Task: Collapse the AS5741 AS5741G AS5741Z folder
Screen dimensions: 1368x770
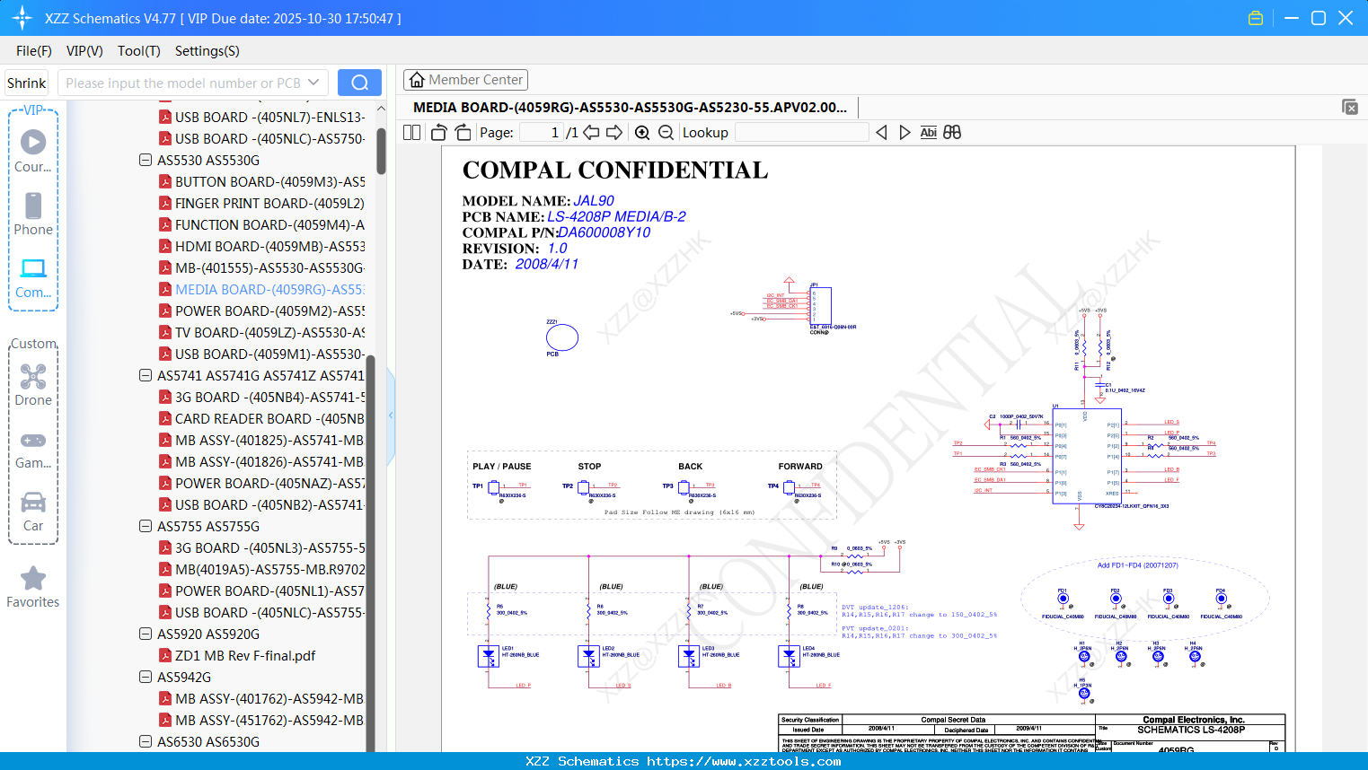Action: click(146, 375)
